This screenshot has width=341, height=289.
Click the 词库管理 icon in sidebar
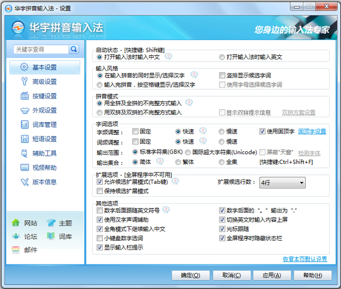(x=24, y=125)
